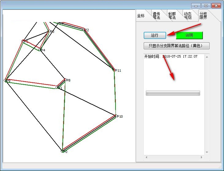
Task: Click 只显示分支限界算法路径（黄色） button
Action: click(177, 46)
